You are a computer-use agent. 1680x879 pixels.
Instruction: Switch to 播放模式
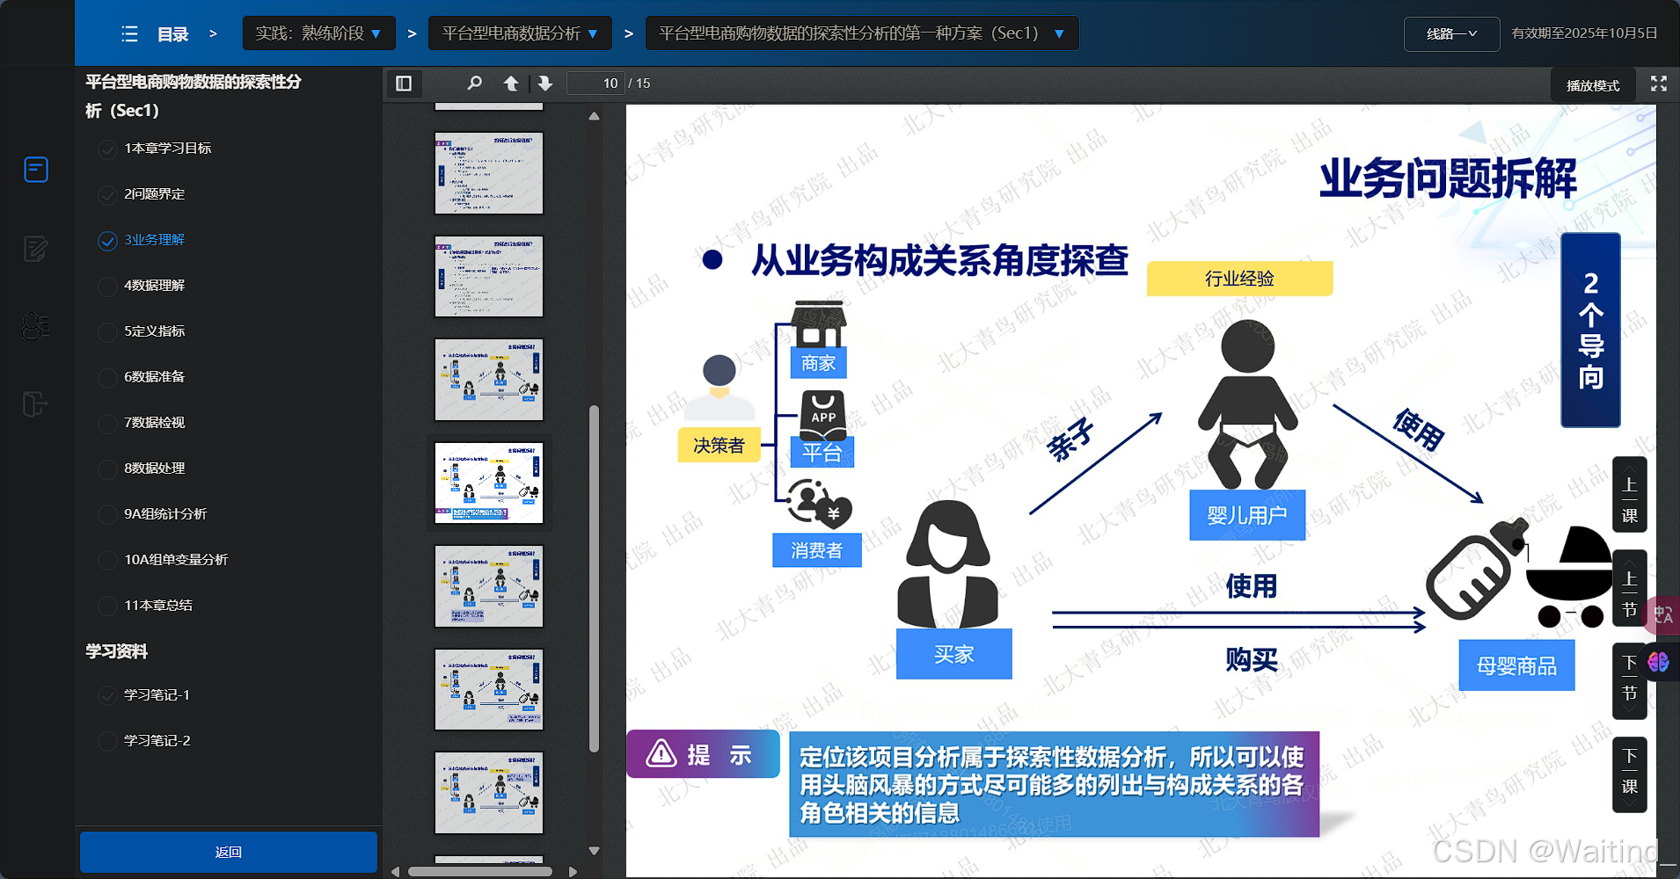pyautogui.click(x=1593, y=85)
